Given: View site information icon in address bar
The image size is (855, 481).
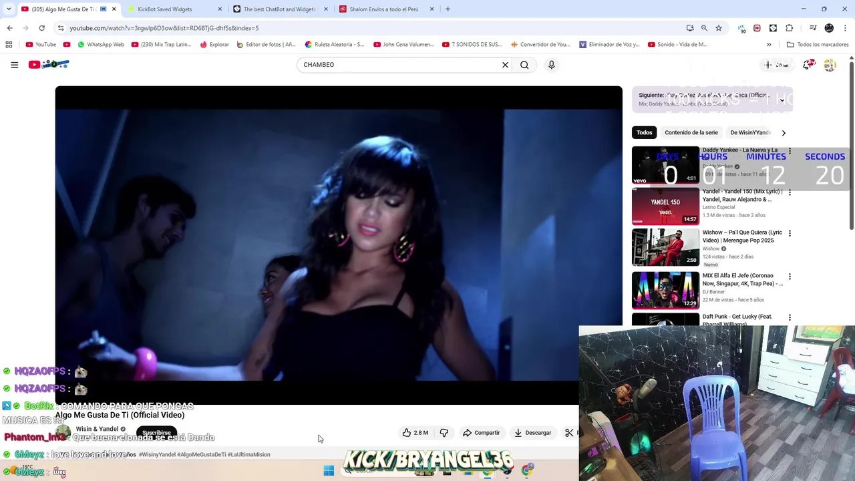Looking at the screenshot, I should (61, 28).
